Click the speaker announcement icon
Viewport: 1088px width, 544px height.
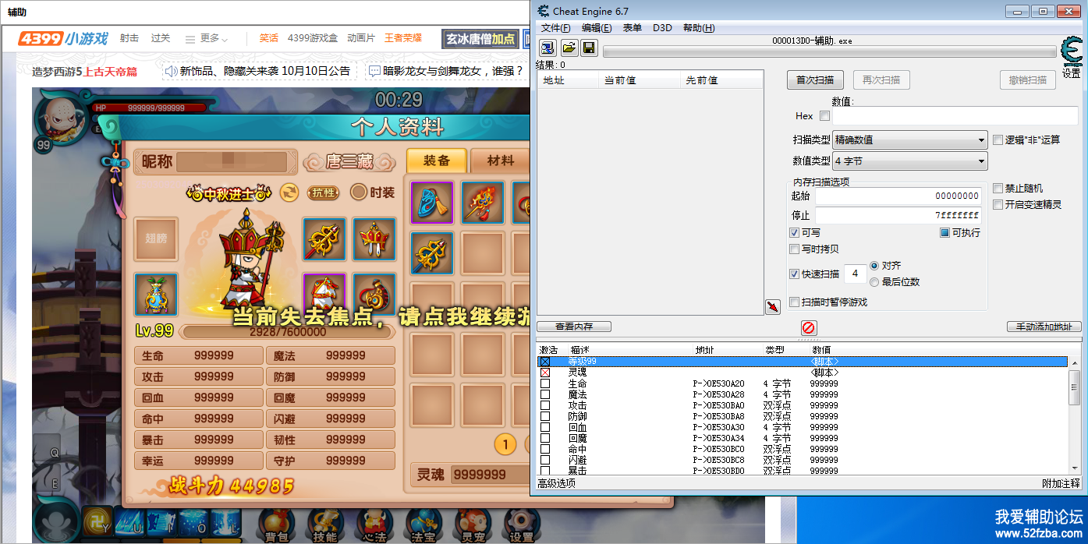(172, 71)
